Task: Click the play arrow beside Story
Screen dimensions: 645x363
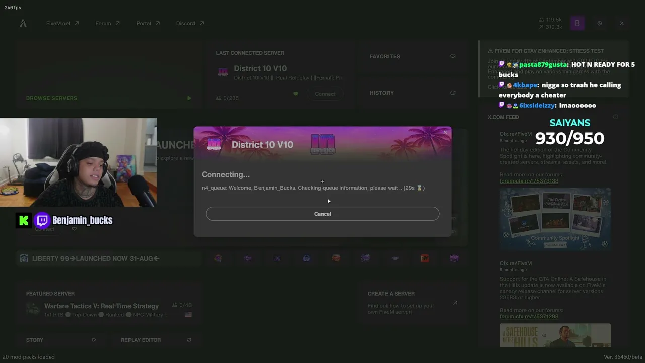Action: (x=94, y=340)
